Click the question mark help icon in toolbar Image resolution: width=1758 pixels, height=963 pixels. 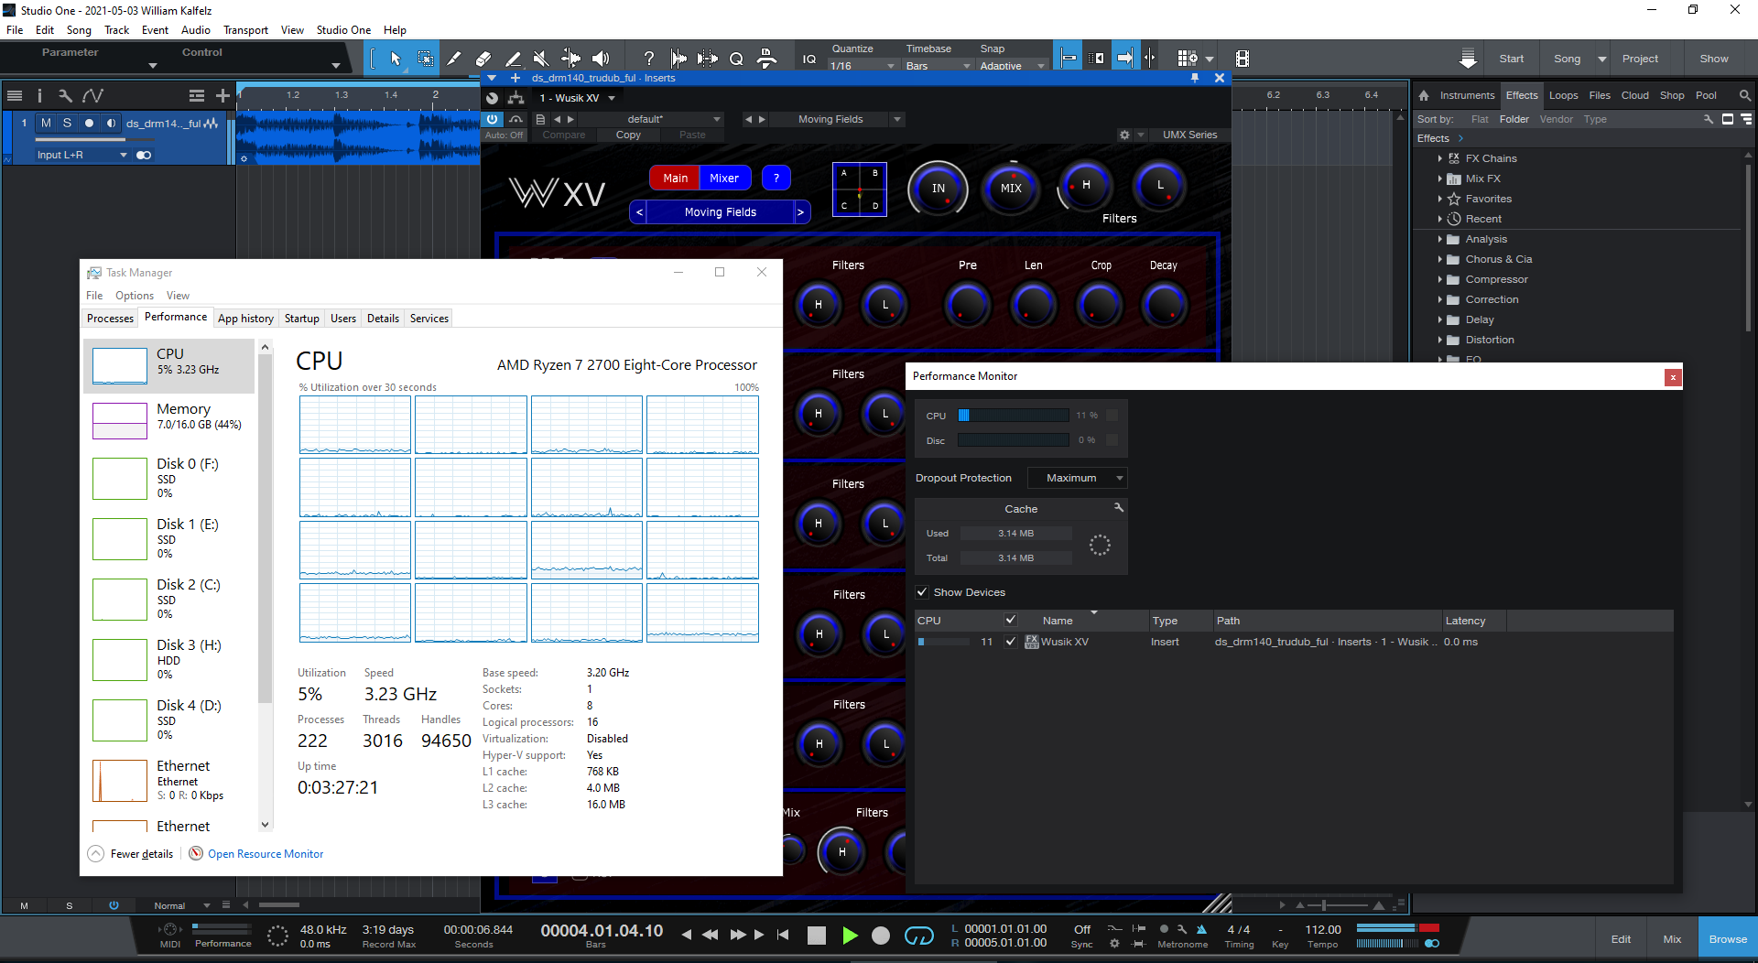click(649, 59)
